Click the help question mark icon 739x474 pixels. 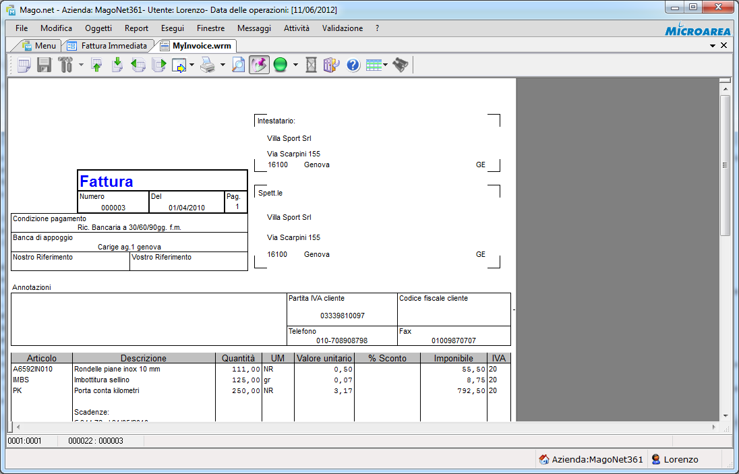[x=353, y=65]
